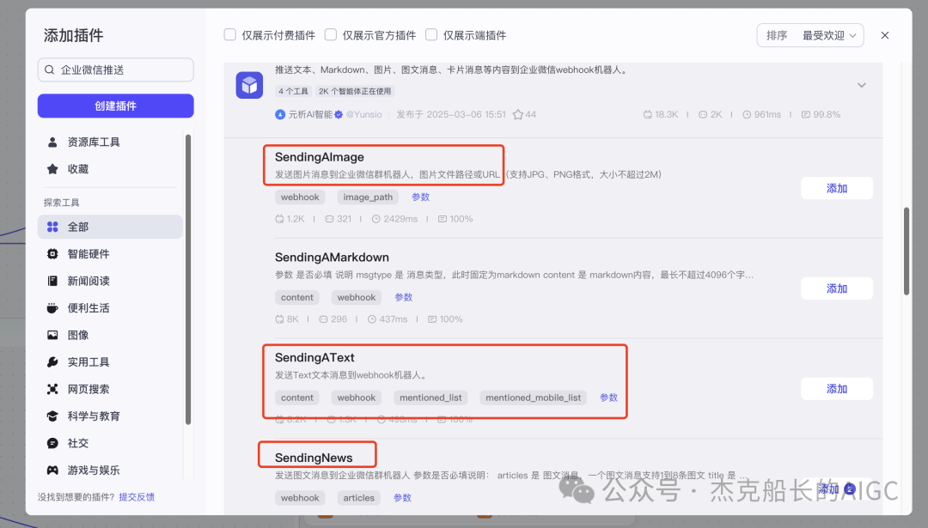928x528 pixels.
Task: Open 收藏 category
Action: click(110, 169)
